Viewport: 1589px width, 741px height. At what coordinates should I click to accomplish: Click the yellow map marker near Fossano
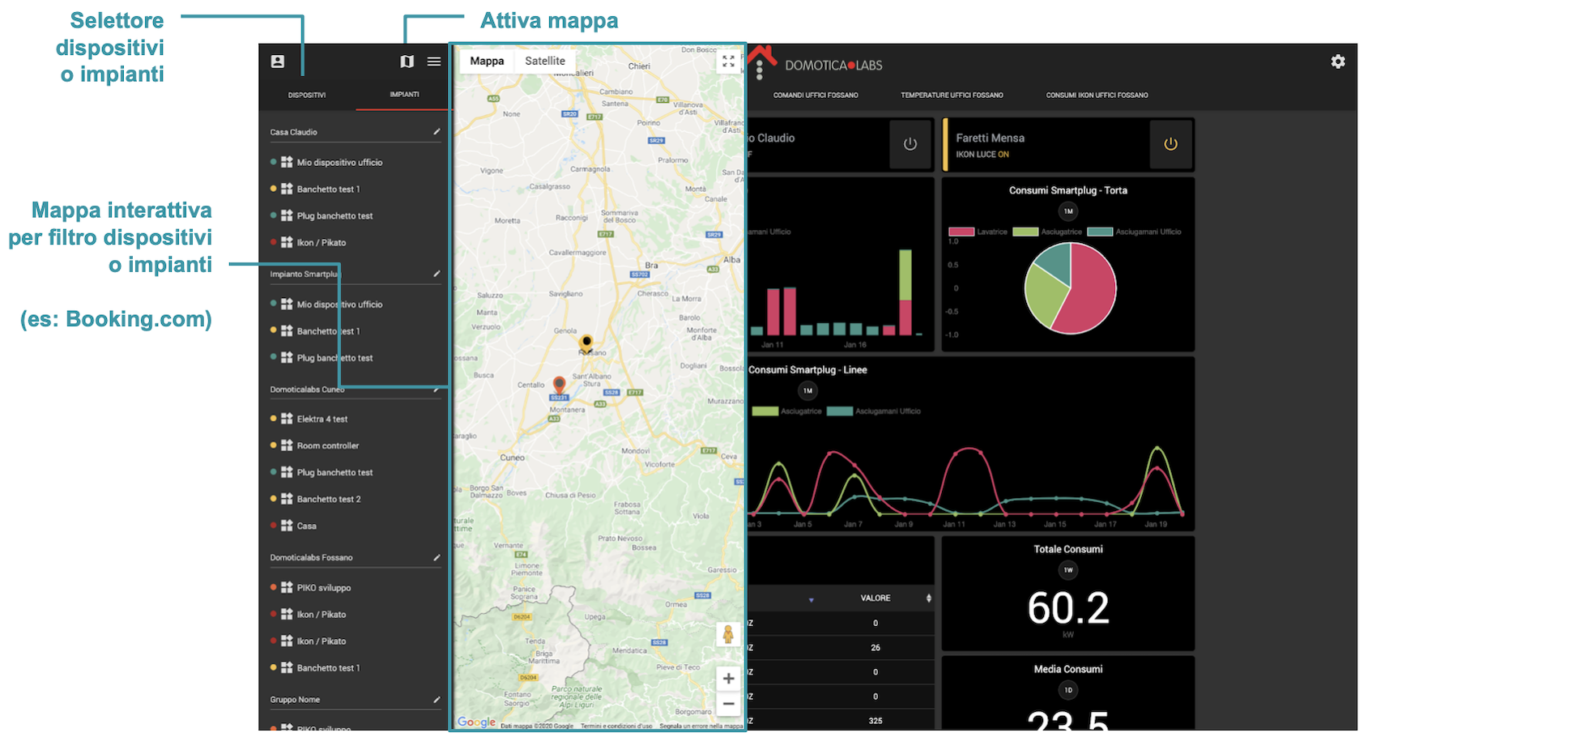pyautogui.click(x=586, y=343)
